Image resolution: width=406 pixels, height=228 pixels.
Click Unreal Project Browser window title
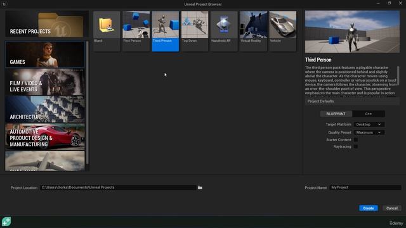point(203,4)
